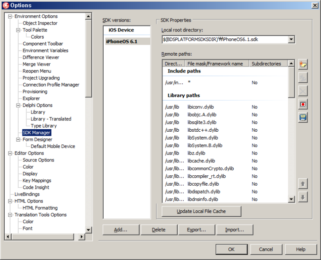
Task: Select the libsqlite3.dylib row
Action: pyautogui.click(x=225, y=122)
